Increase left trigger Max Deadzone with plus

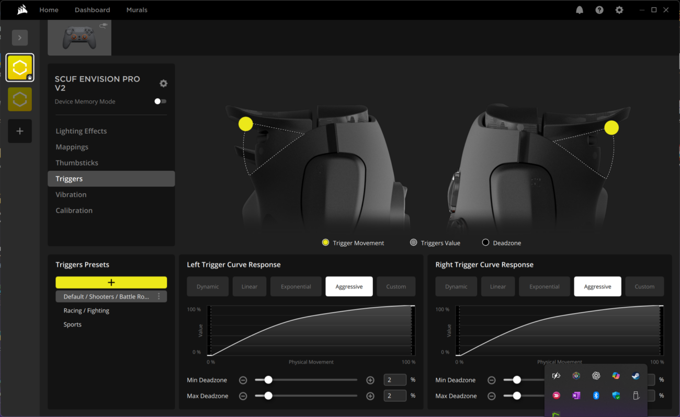[x=370, y=396]
